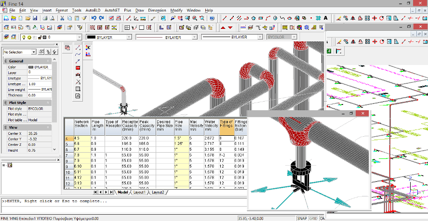Collapse the General properties section
Viewport: 428px width, 221px height.
coord(5,61)
